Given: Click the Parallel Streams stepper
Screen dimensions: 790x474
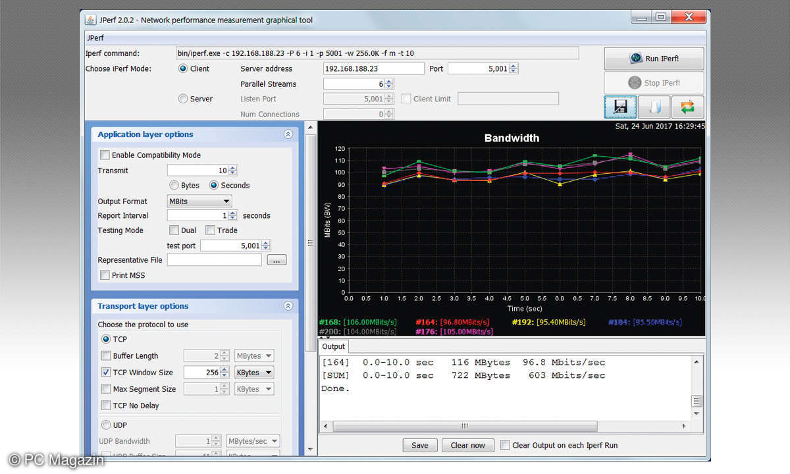Looking at the screenshot, I should pos(389,84).
